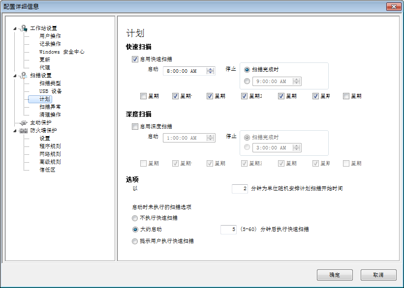Viewport: 404px width, 288px height.
Task: Go to 程序规则 under firewall
Action: [50, 146]
